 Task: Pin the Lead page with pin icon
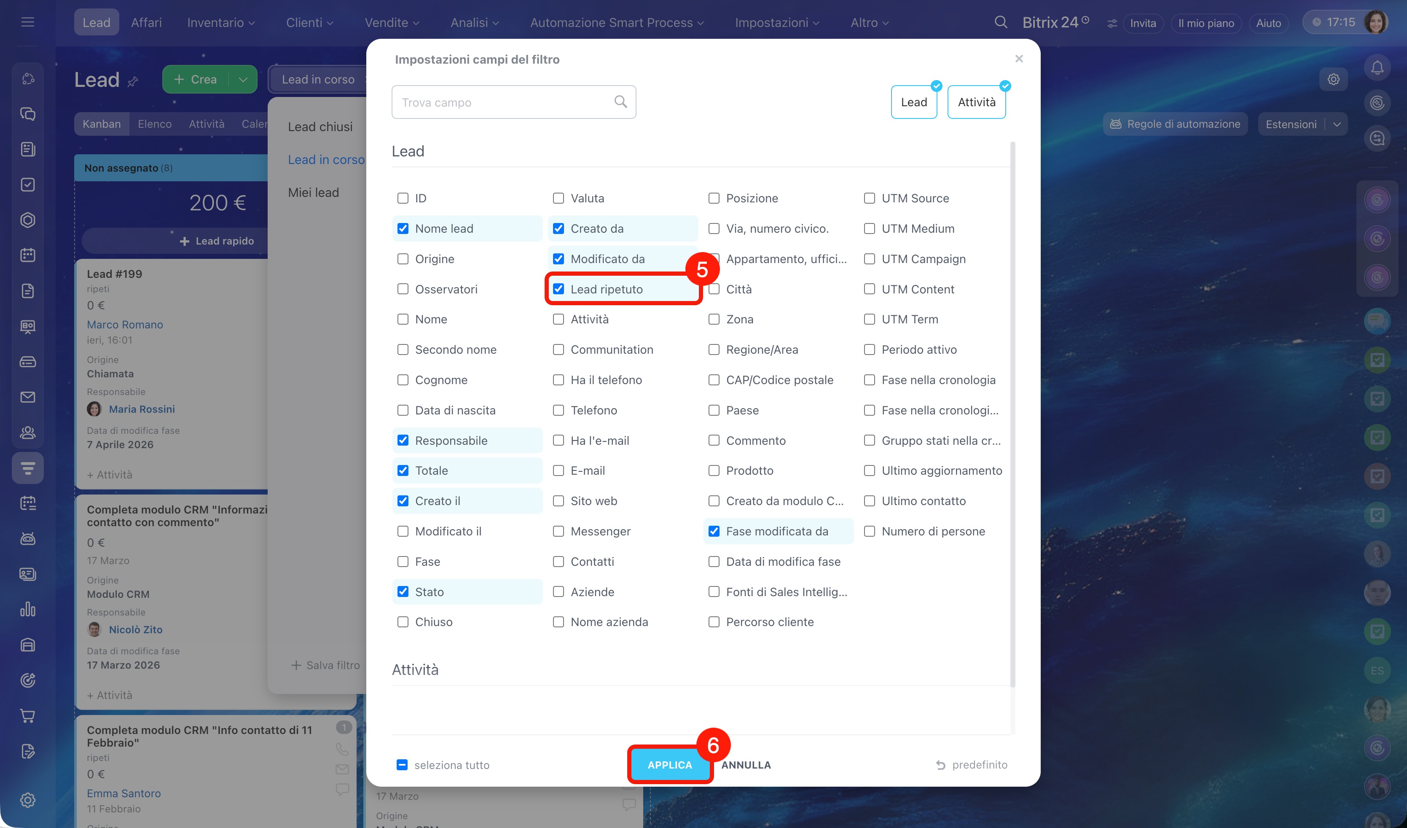tap(132, 82)
